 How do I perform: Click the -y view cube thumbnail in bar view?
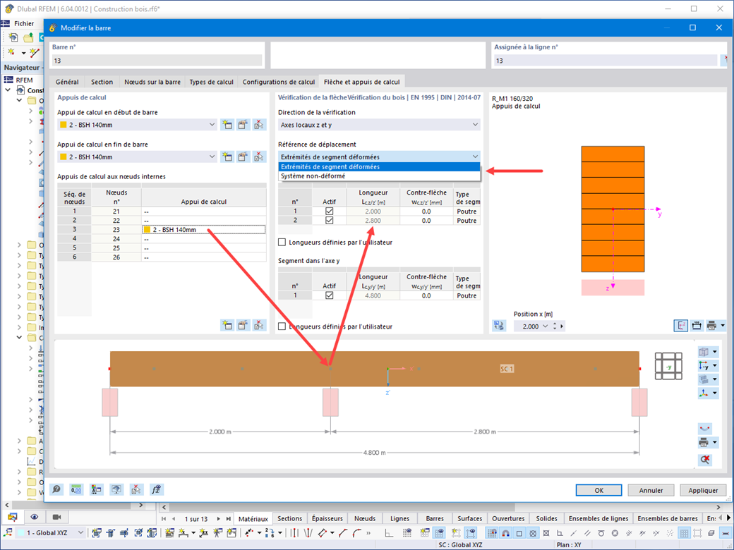click(668, 366)
